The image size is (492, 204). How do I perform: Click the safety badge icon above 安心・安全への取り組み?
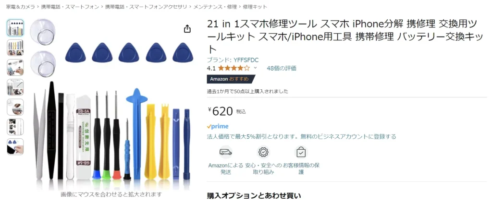263,152
